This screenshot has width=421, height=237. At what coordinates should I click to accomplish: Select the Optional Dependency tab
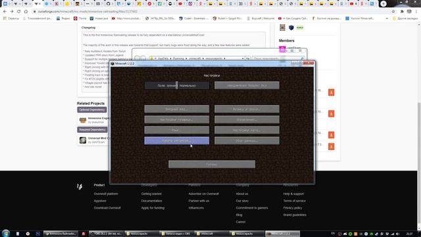pyautogui.click(x=92, y=110)
